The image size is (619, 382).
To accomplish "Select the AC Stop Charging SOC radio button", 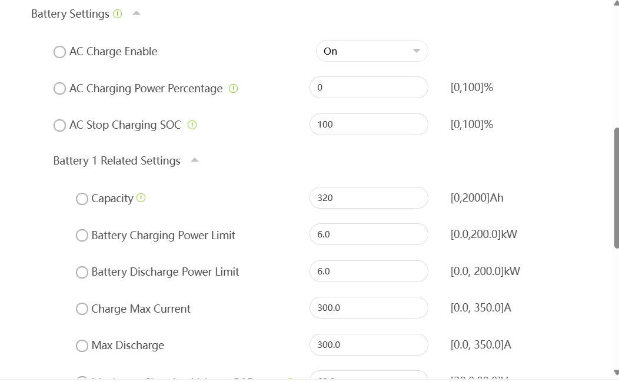I will 59,126.
